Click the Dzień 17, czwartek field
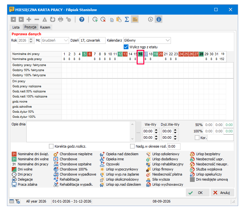 92,41
